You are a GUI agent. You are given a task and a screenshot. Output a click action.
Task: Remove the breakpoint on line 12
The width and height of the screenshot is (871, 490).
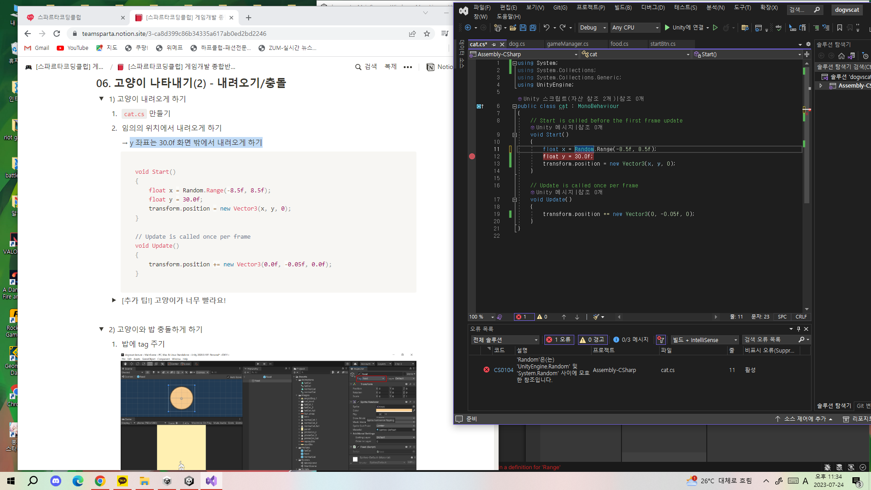[472, 157]
